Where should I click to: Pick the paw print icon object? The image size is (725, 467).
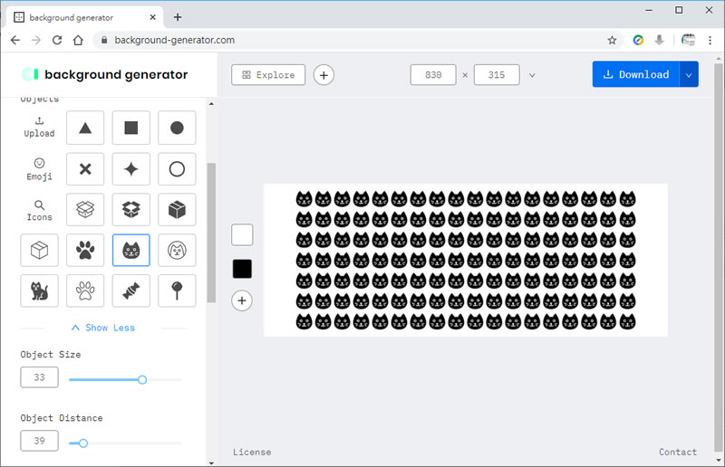[85, 250]
